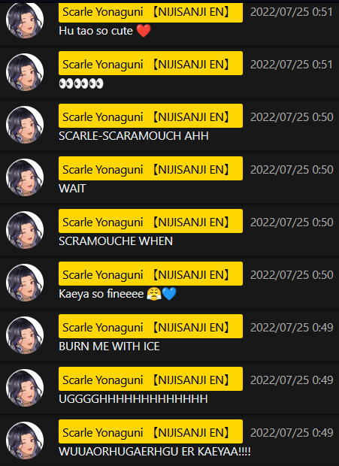Select the 'SCARLE-SCARAMOUCH AHH' message text
Screen dimensions: 339x466
[x=134, y=136]
